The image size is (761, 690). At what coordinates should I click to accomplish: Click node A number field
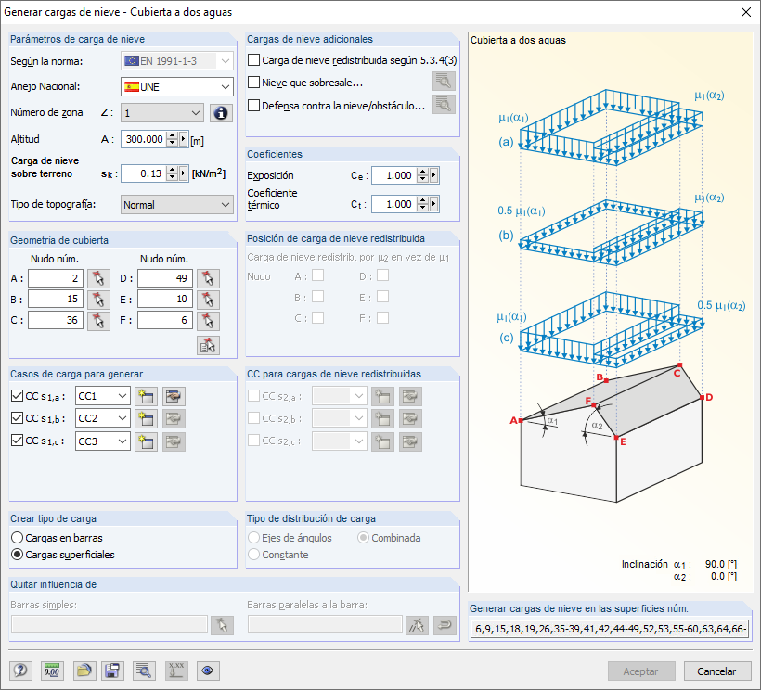56,278
